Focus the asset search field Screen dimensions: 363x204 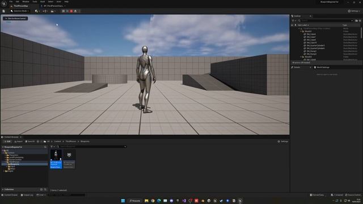click(x=91, y=147)
